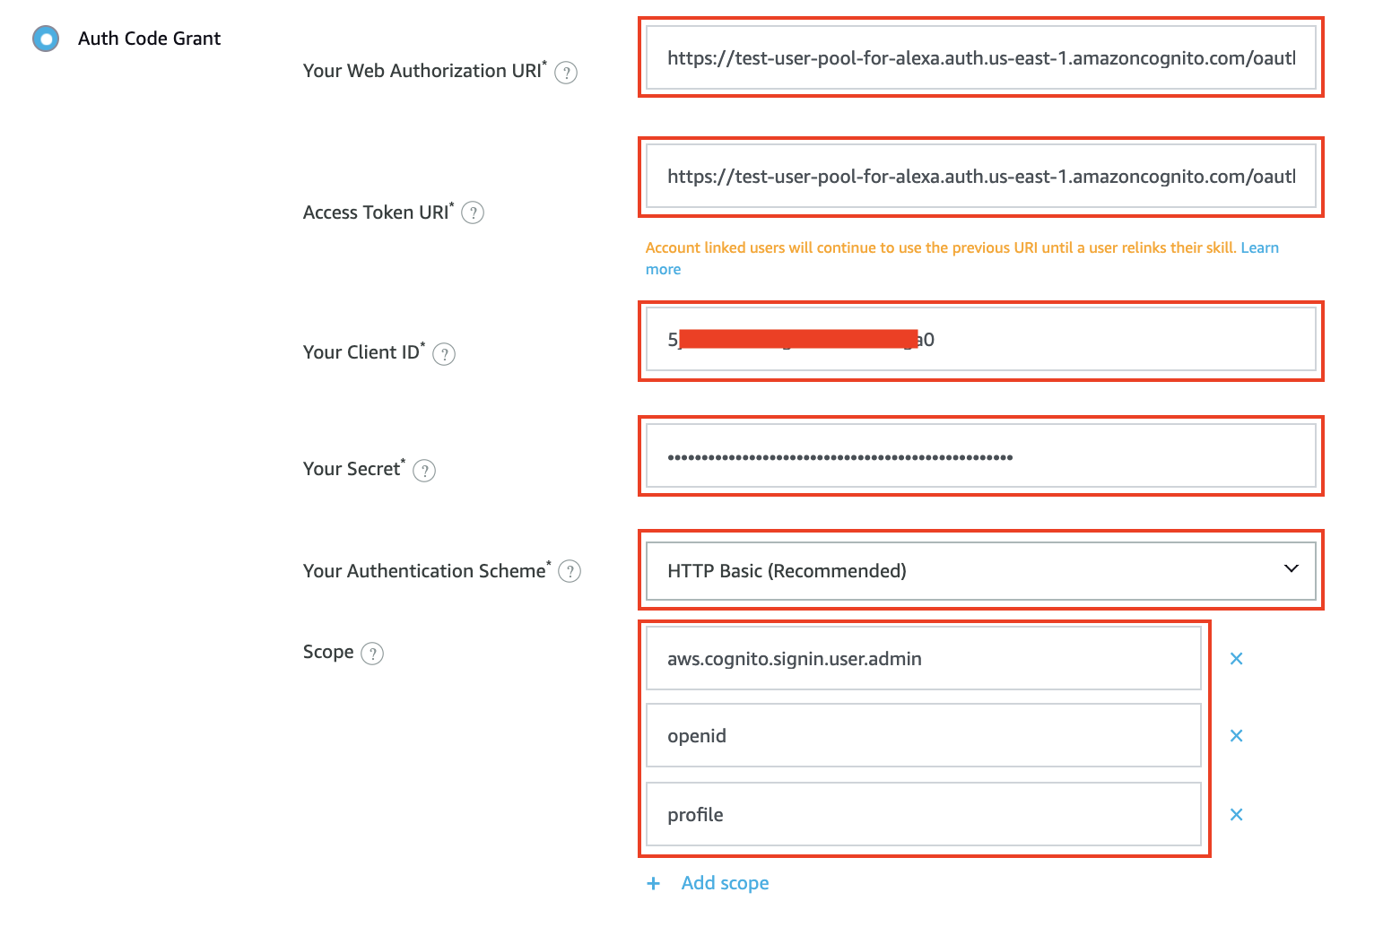Open the Authentication Scheme dropdown
The height and width of the screenshot is (927, 1383).
click(980, 570)
